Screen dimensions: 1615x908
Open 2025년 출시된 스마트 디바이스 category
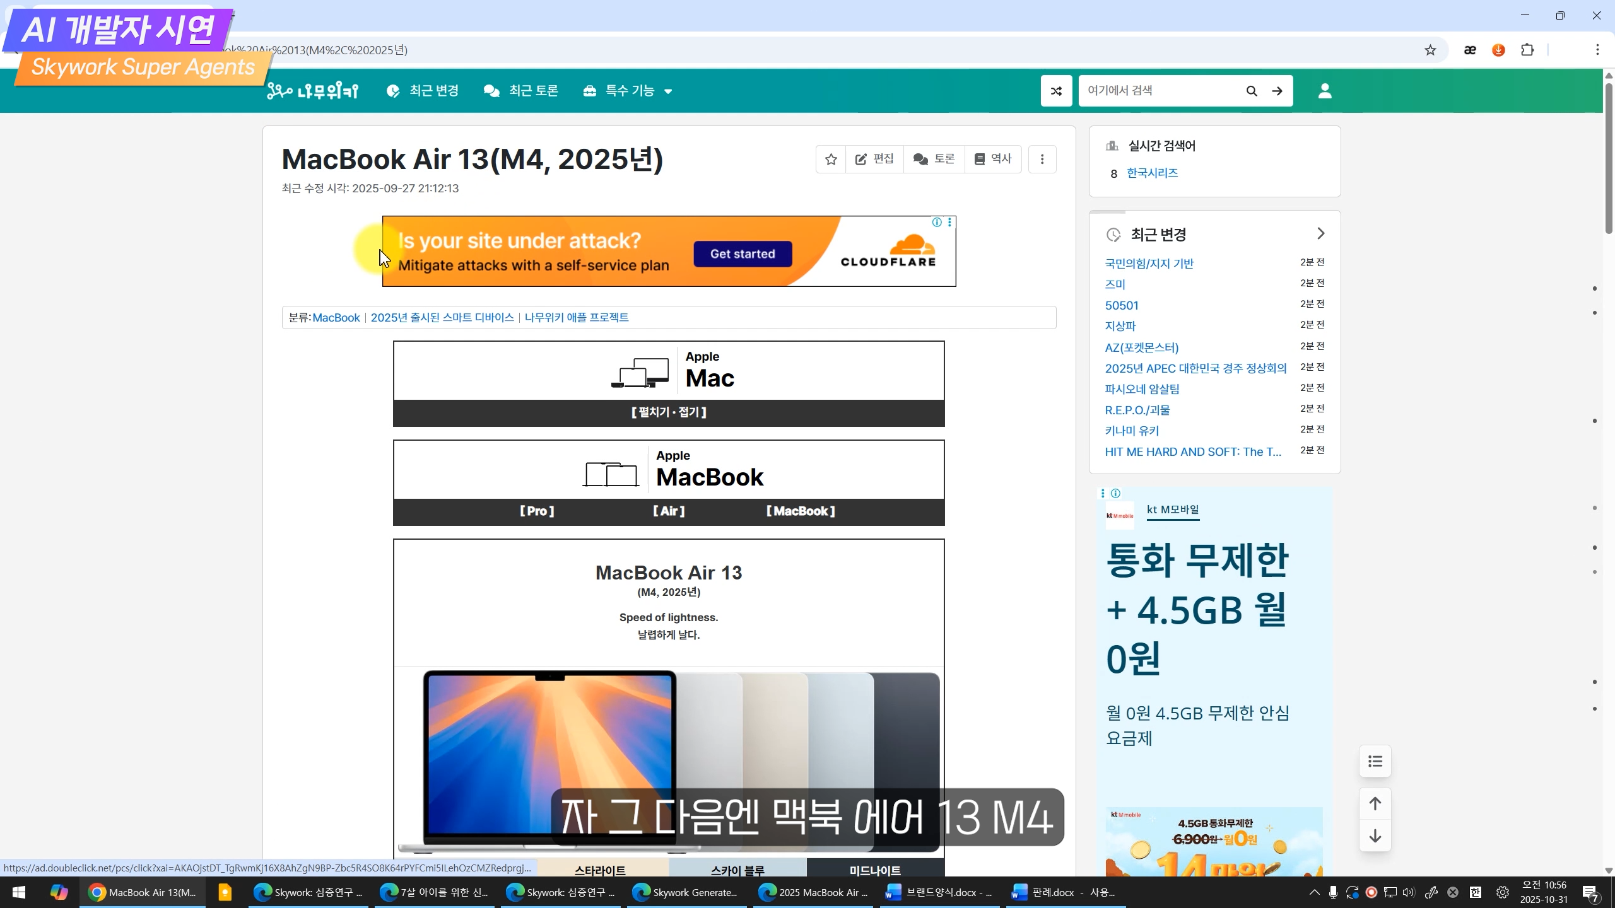(x=442, y=318)
